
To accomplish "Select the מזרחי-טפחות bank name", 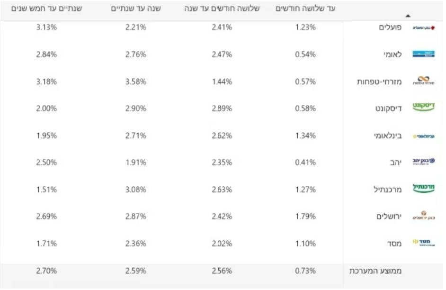I will pyautogui.click(x=379, y=82).
